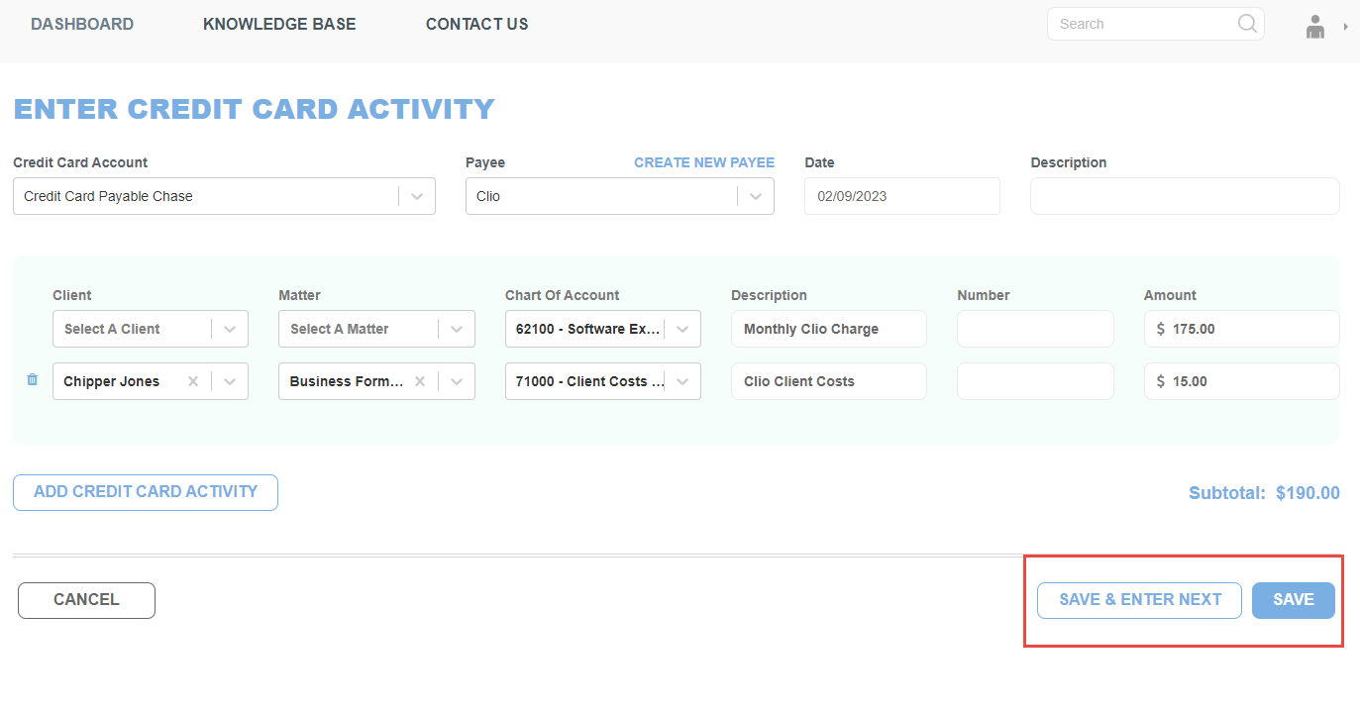The height and width of the screenshot is (711, 1360).
Task: Open the Business Form matter dropdown arrow
Action: (x=457, y=381)
